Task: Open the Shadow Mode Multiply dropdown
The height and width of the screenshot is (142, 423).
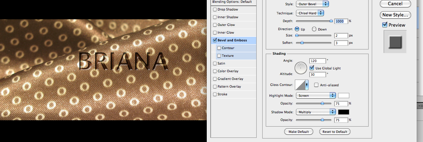Action: point(316,112)
